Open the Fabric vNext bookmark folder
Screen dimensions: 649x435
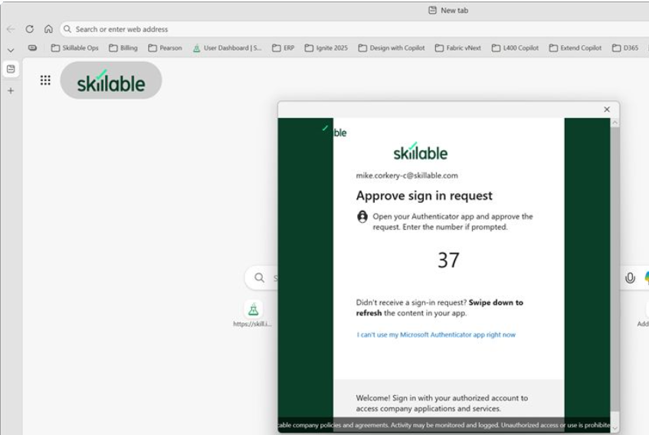[x=457, y=48]
